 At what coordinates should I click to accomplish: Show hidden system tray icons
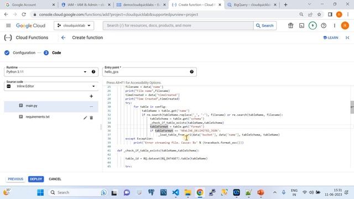[275, 192]
